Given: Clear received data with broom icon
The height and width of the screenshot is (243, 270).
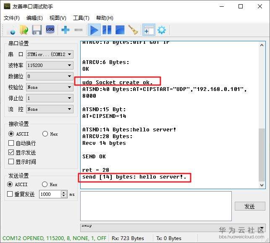Looking at the screenshot, I should pyautogui.click(x=133, y=30).
